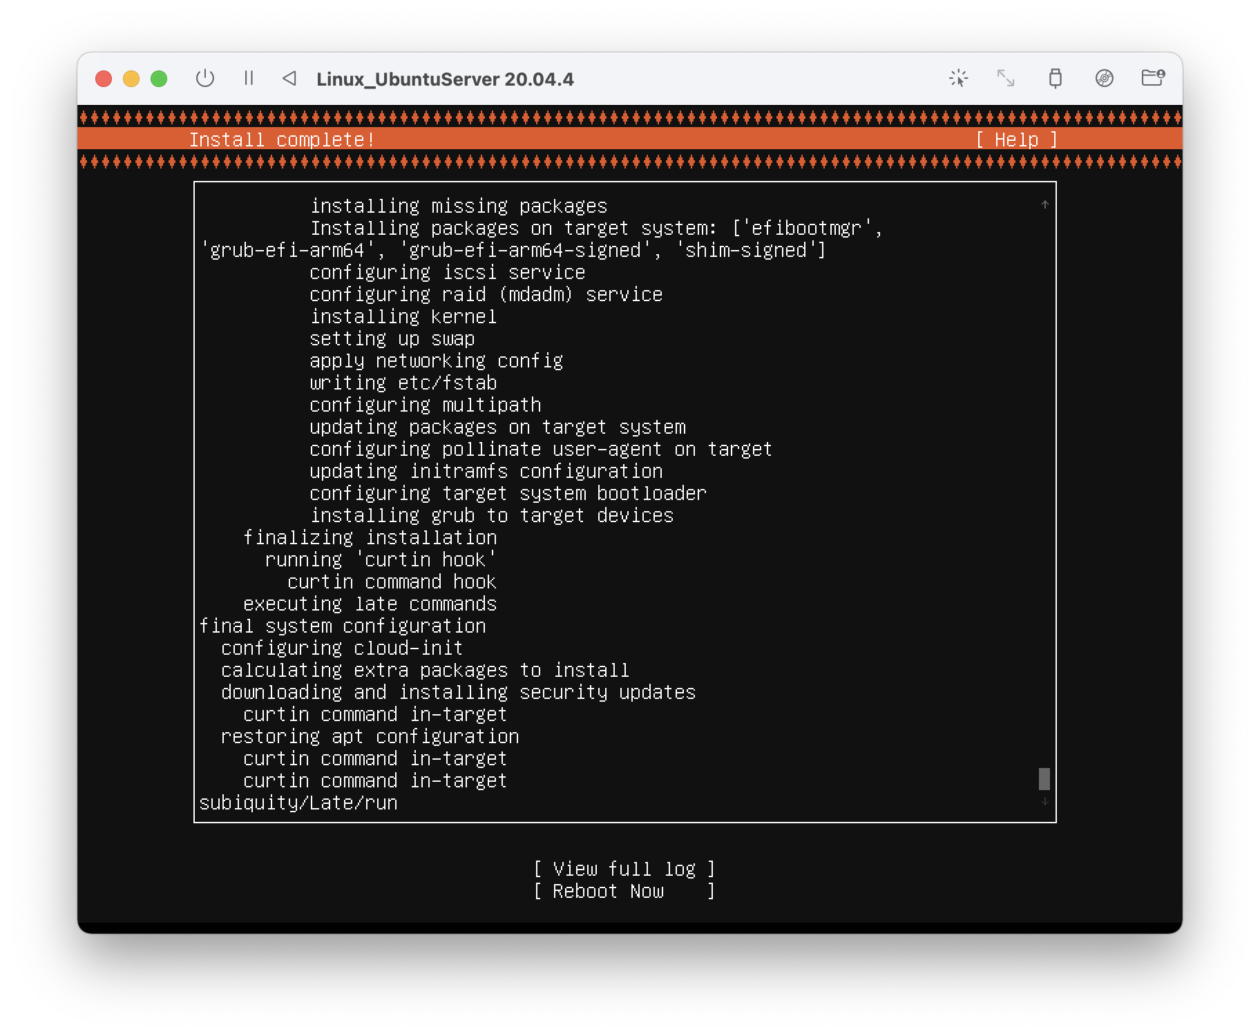Click the back triangle restart icon

289,79
